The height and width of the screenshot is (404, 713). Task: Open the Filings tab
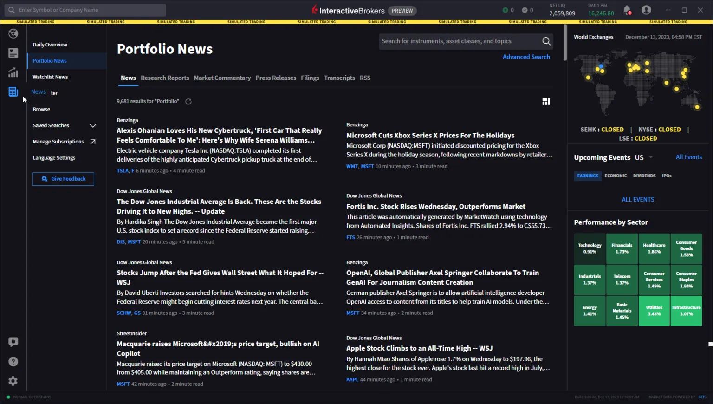[310, 78]
